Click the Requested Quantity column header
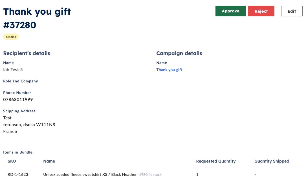This screenshot has width=306, height=186. point(216,161)
